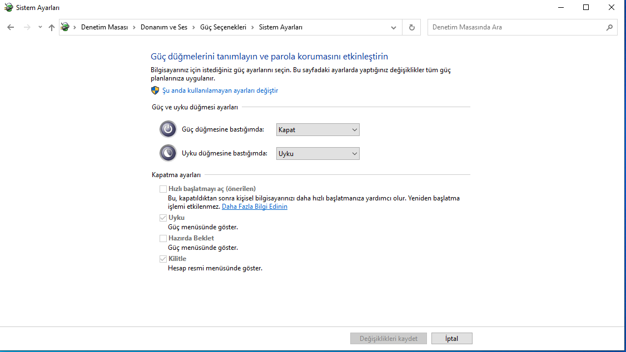Viewport: 626px width, 352px height.
Task: Open the Uyku düğmesine bastığımda dropdown
Action: (318, 153)
